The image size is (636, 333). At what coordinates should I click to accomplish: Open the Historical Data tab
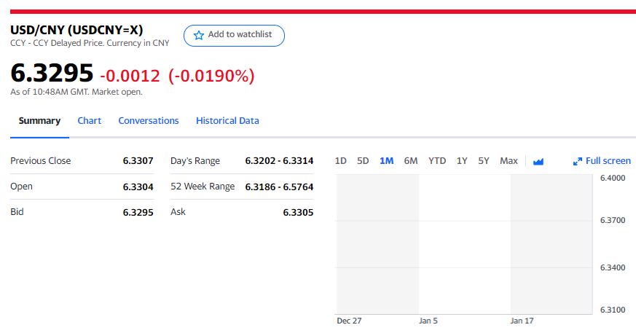[227, 121]
